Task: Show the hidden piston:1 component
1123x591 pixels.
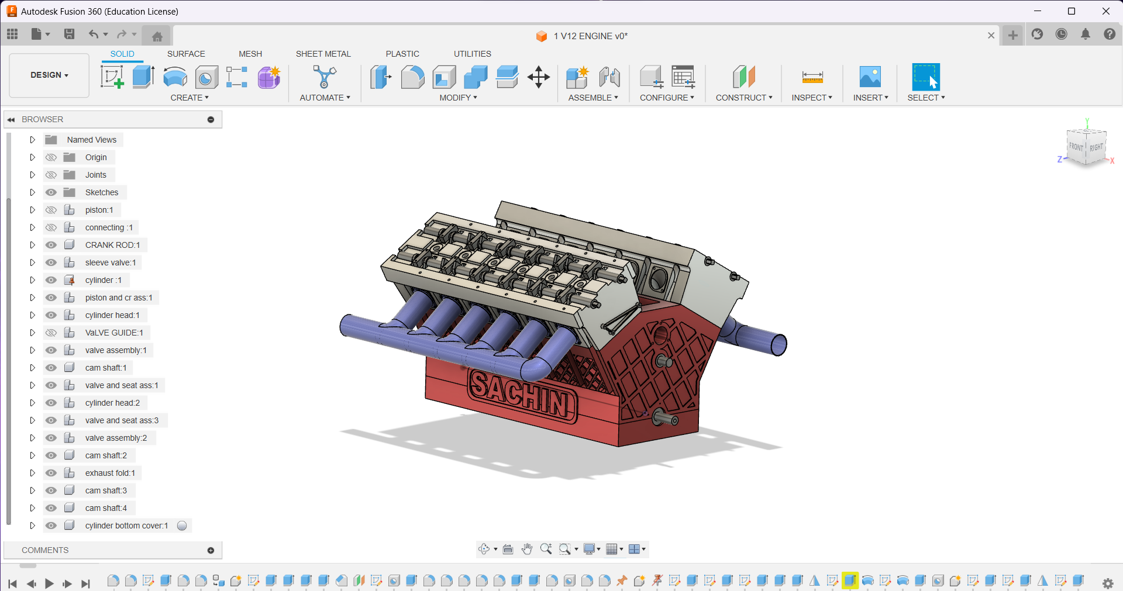Action: pos(51,210)
